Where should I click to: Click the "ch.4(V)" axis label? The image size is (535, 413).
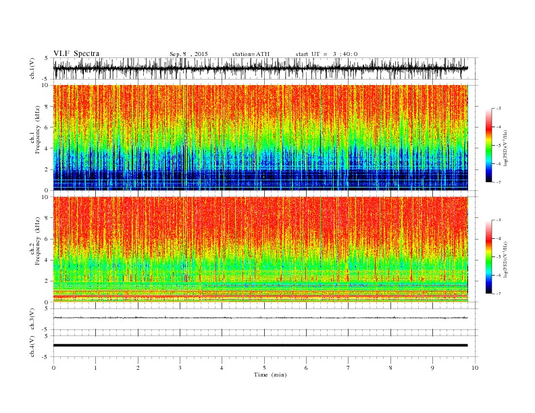pyautogui.click(x=32, y=347)
